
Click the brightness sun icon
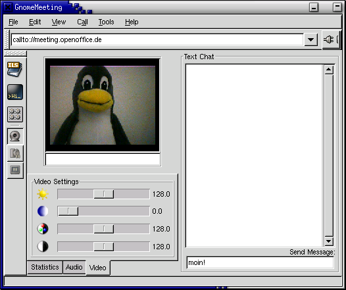click(x=43, y=194)
